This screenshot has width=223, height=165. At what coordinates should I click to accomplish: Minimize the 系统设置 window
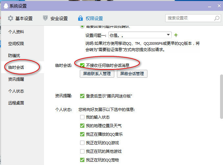pos(208,6)
